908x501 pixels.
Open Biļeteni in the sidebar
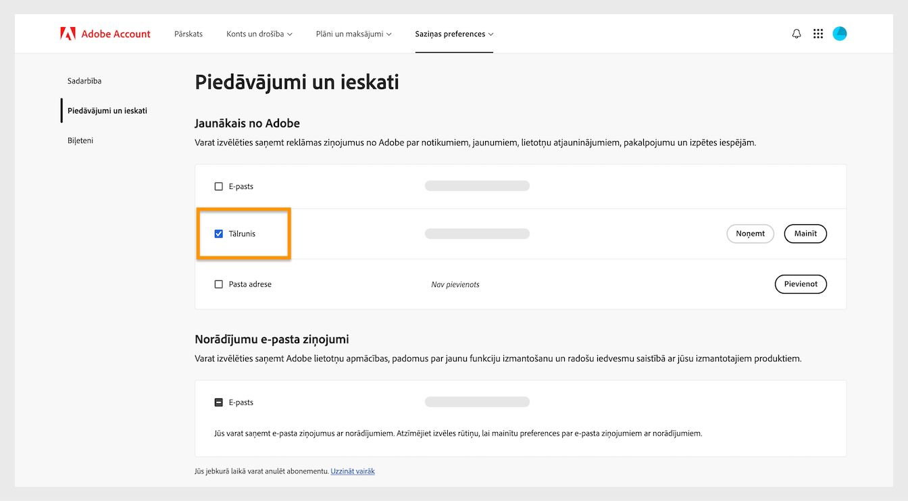[80, 140]
